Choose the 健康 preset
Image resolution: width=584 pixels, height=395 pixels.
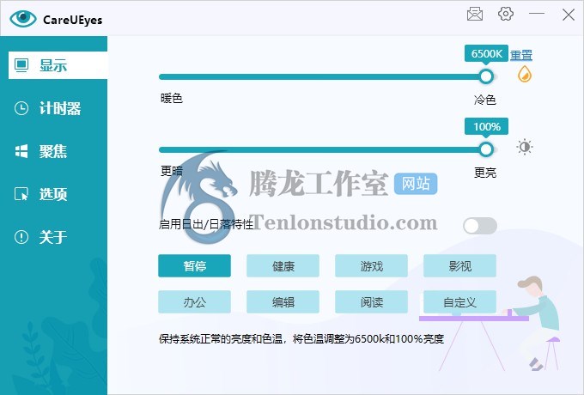pos(283,266)
